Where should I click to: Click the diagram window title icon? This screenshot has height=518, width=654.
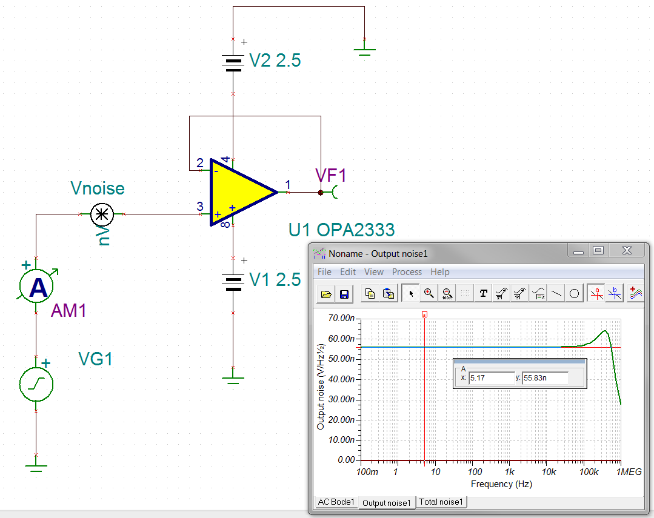(319, 253)
